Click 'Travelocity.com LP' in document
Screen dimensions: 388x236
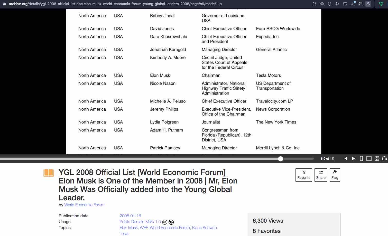point(274,101)
